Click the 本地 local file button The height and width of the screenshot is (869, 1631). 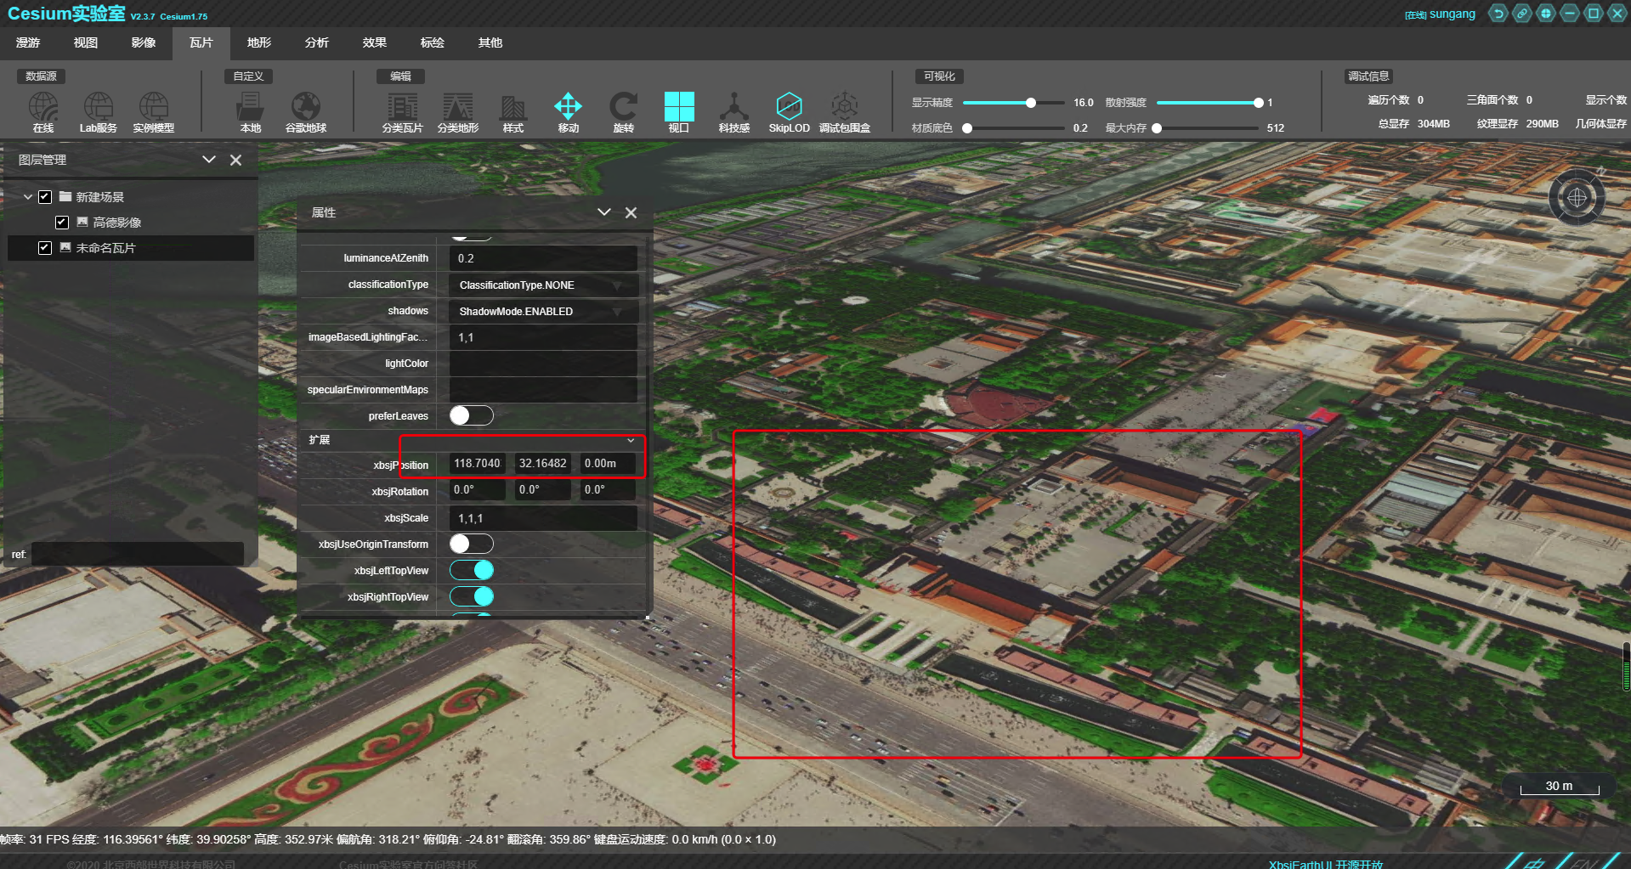[250, 108]
